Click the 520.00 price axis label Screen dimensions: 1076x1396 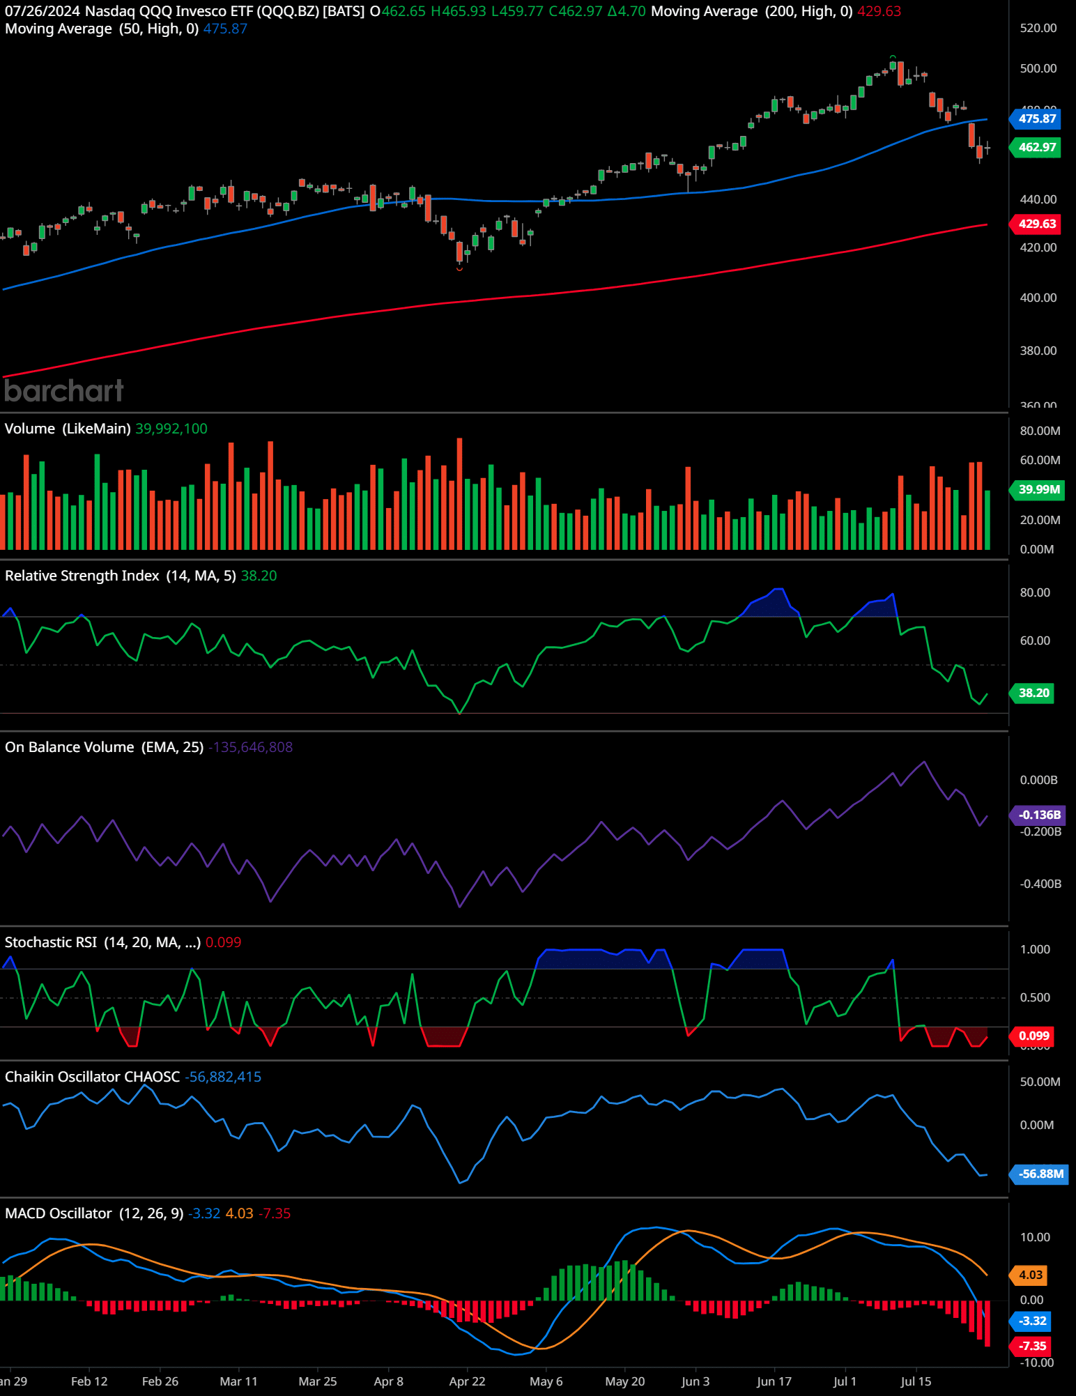pos(1038,28)
